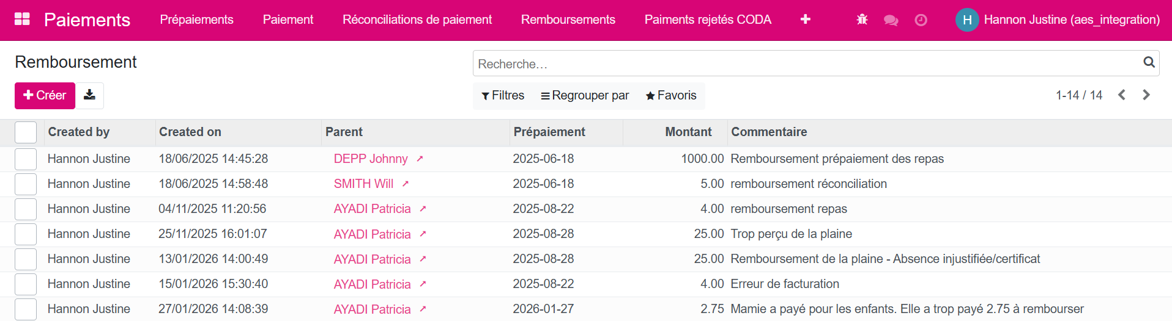Open the Remboursements menu
The image size is (1172, 321).
tap(568, 20)
